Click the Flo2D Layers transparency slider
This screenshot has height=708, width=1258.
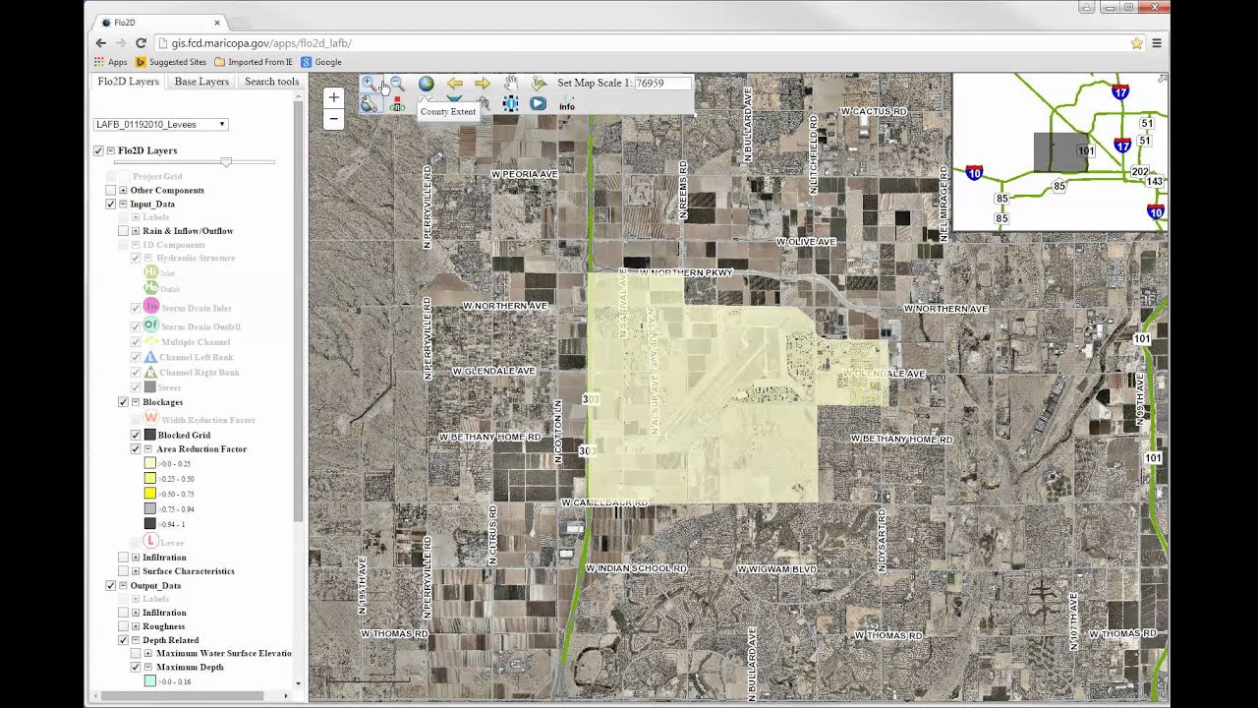pos(226,162)
